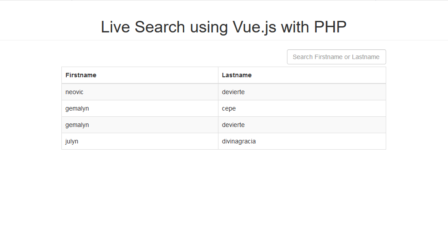Click the divinagracia lastname cell
The height and width of the screenshot is (242, 448).
point(239,141)
